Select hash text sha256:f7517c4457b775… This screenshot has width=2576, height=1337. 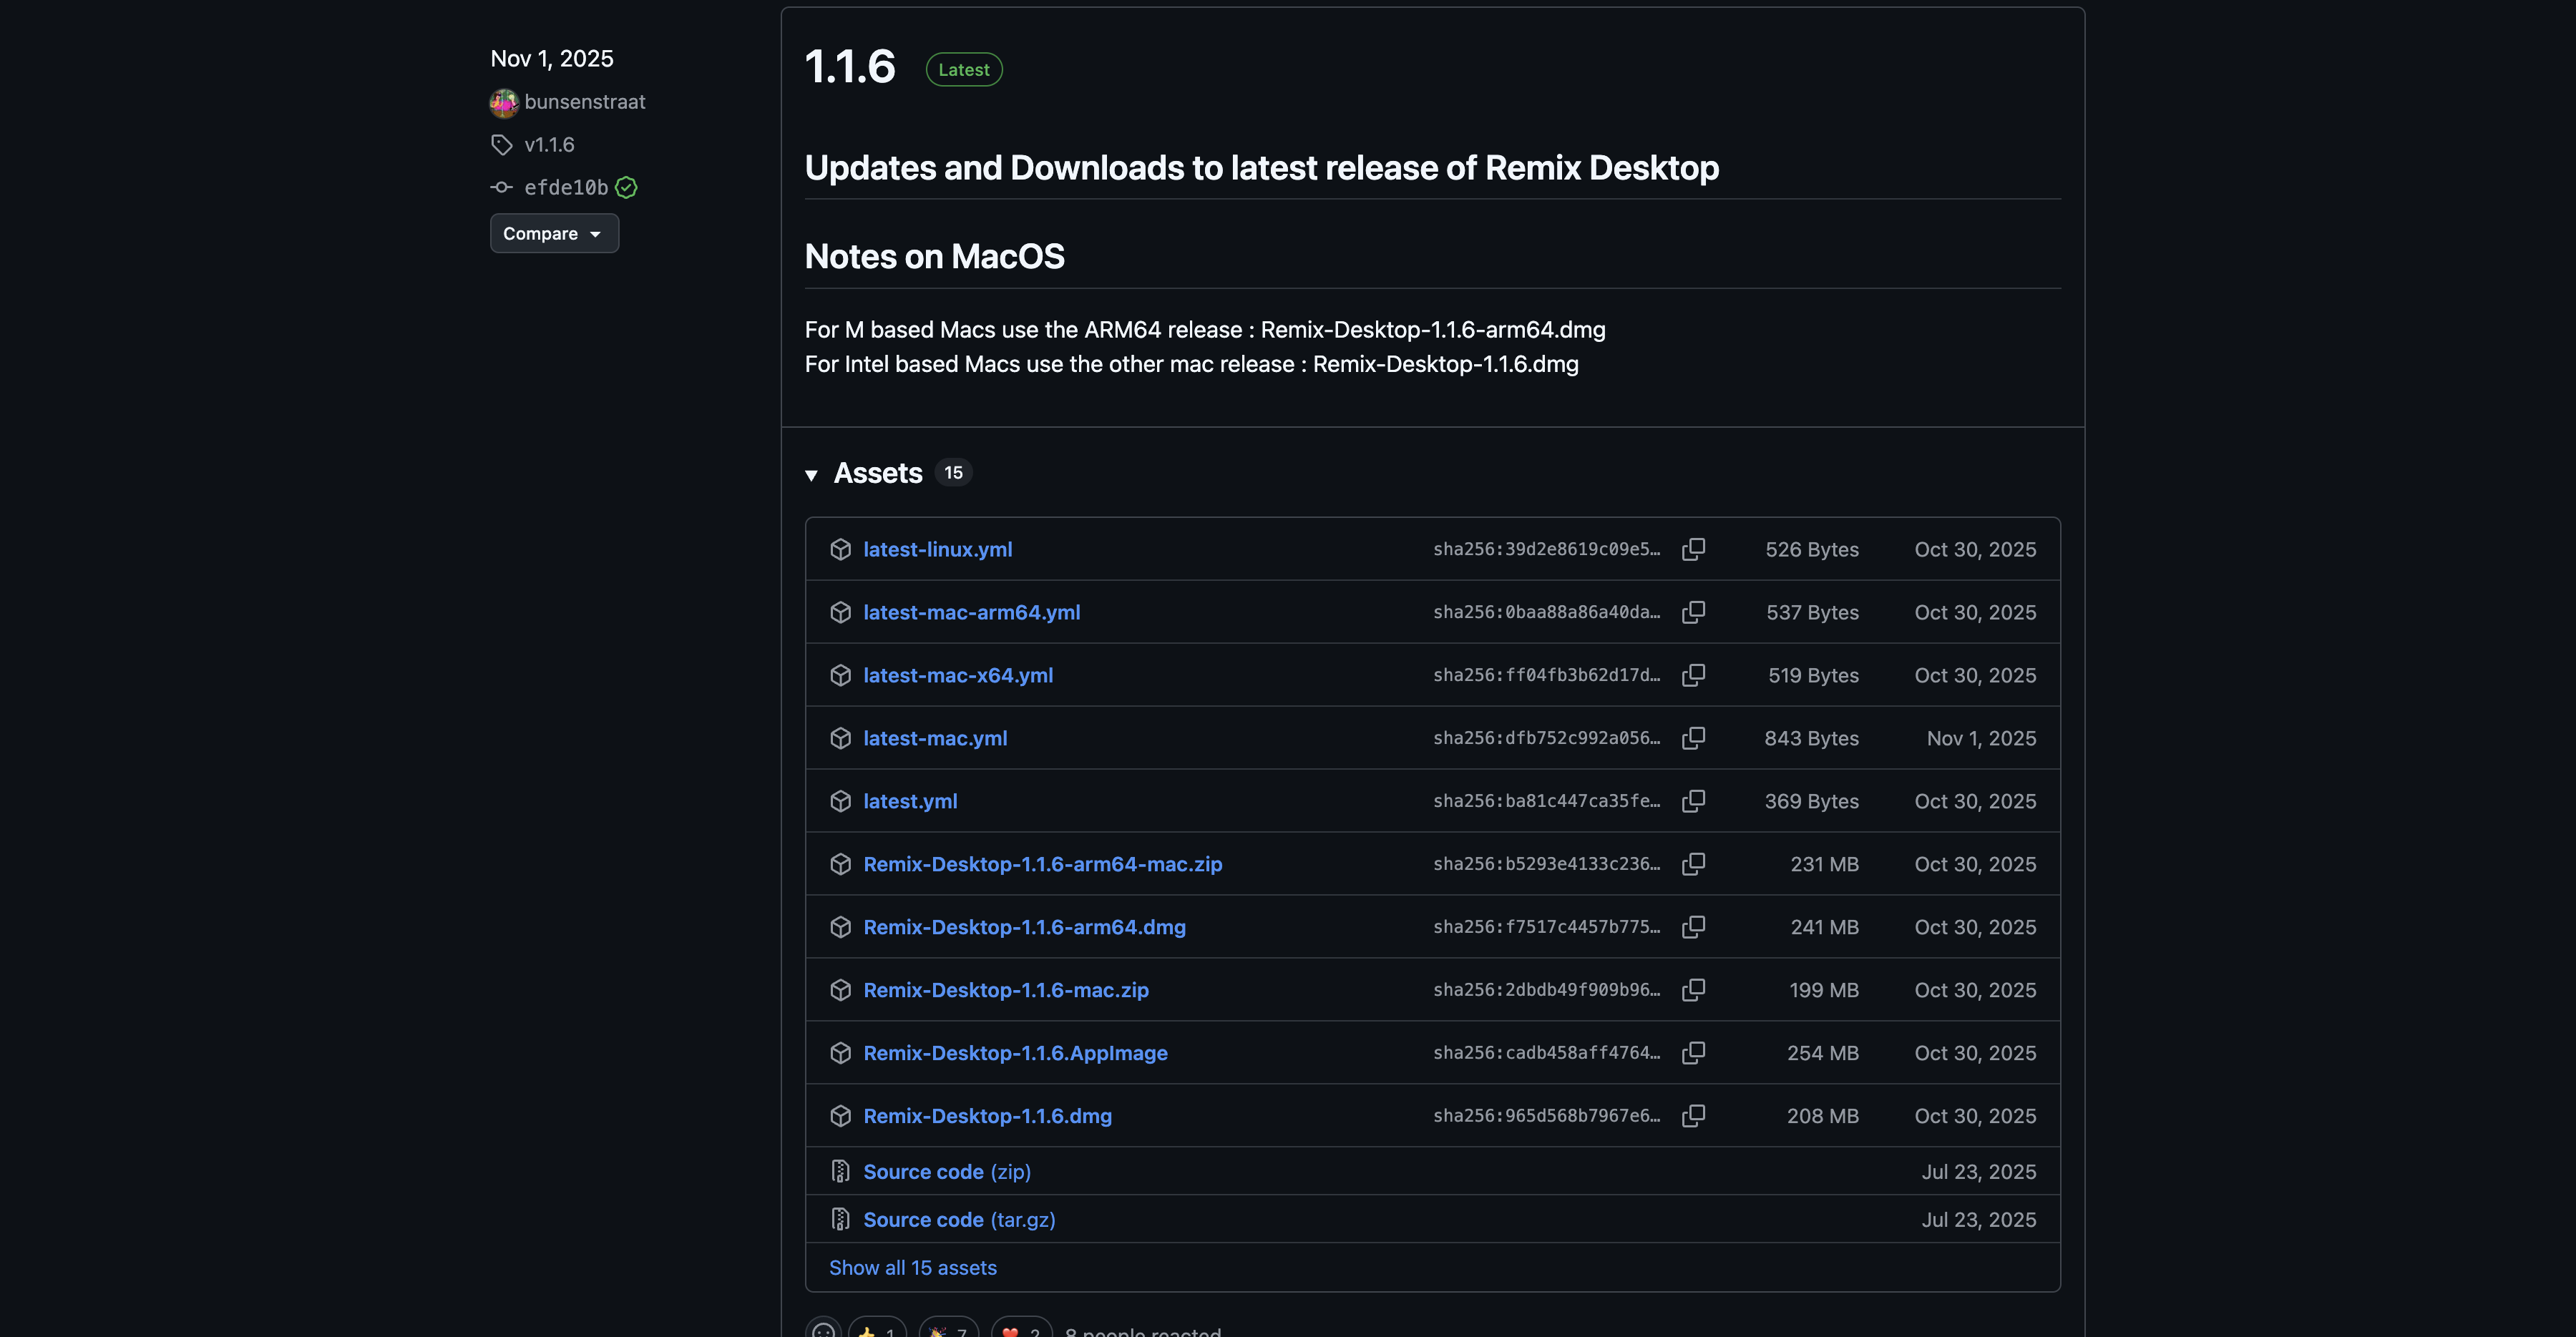(1546, 927)
